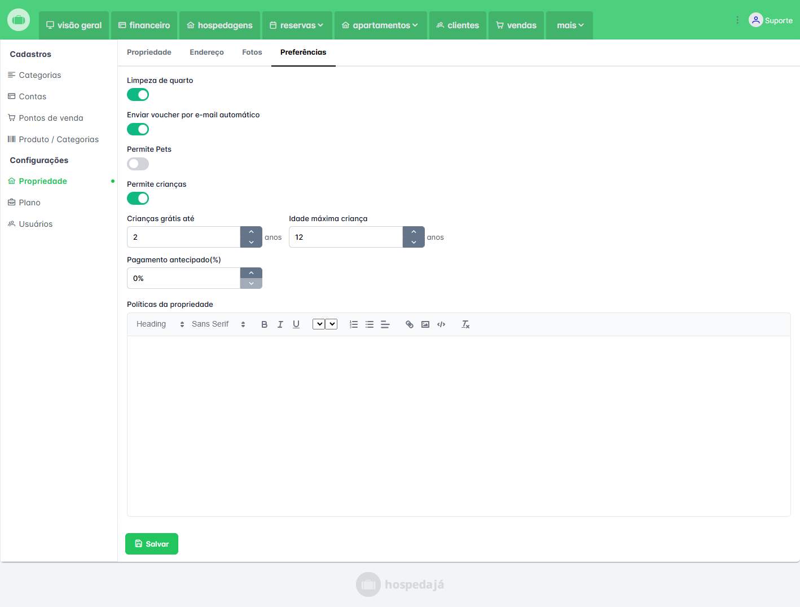The height and width of the screenshot is (607, 800).
Task: Disable the Limpeza de quarto switch
Action: (x=138, y=95)
